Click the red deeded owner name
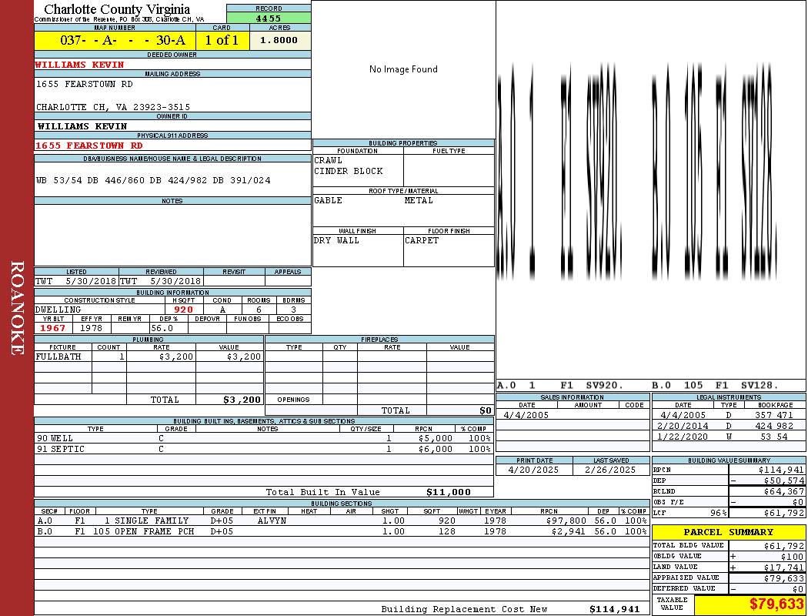 coord(79,65)
